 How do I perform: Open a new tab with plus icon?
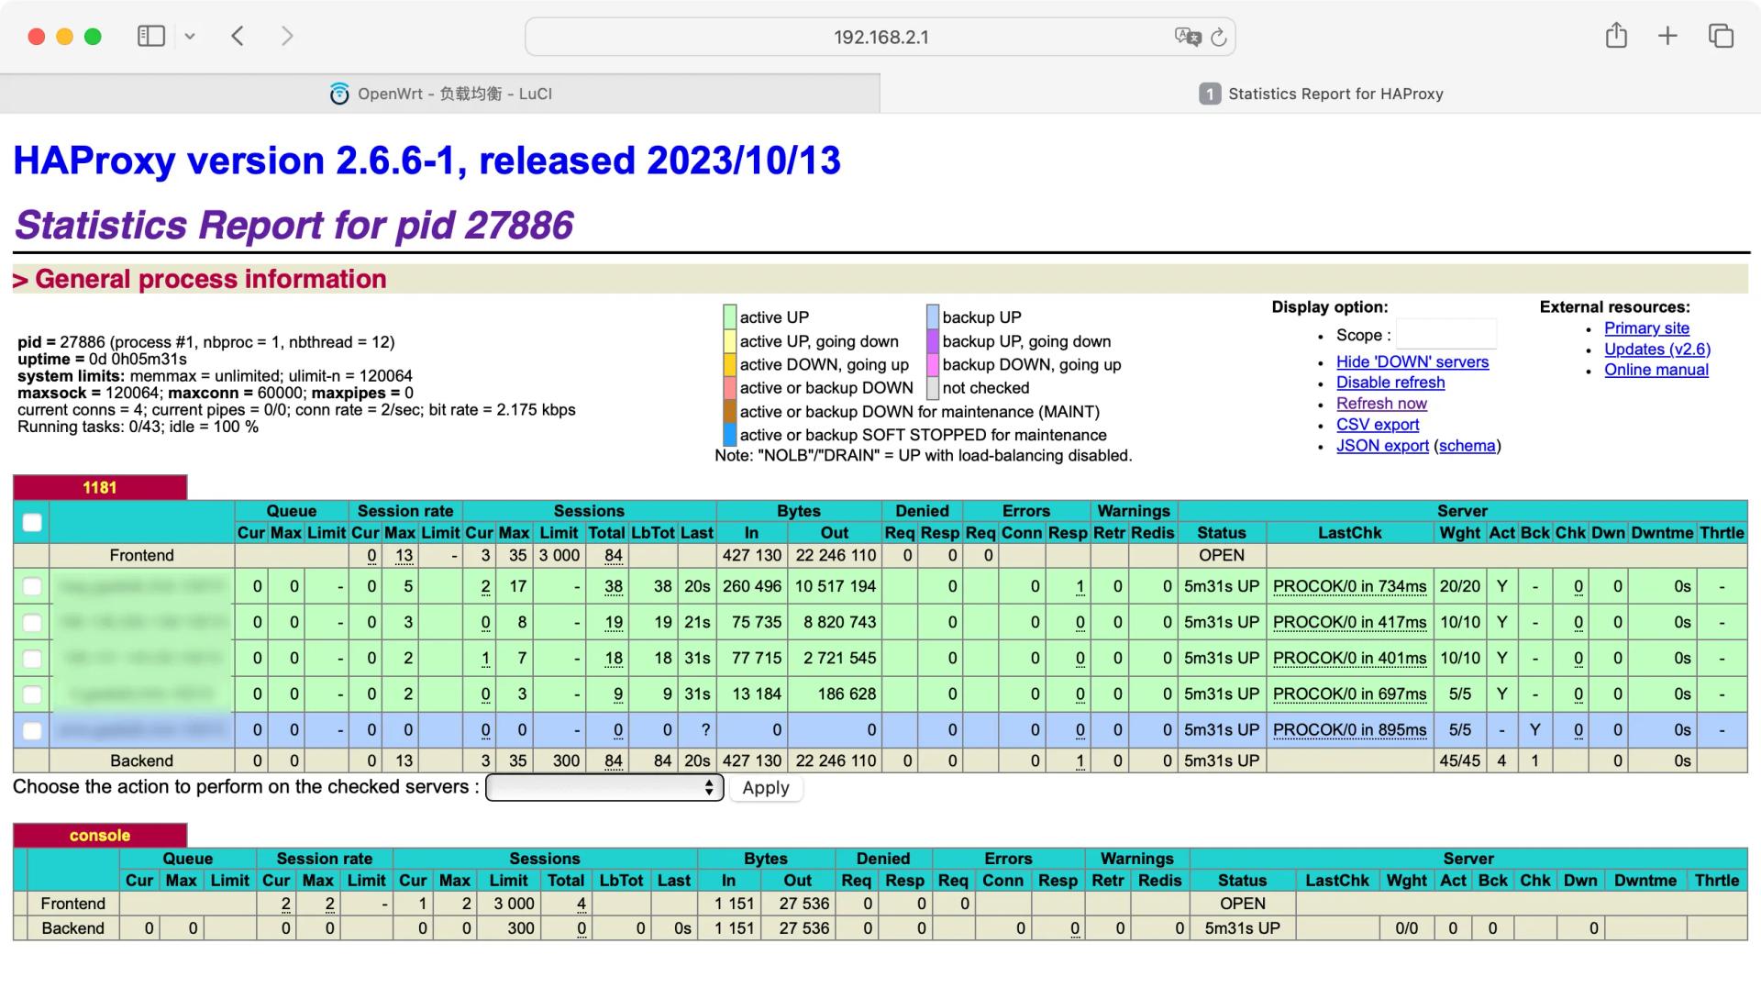pos(1667,36)
